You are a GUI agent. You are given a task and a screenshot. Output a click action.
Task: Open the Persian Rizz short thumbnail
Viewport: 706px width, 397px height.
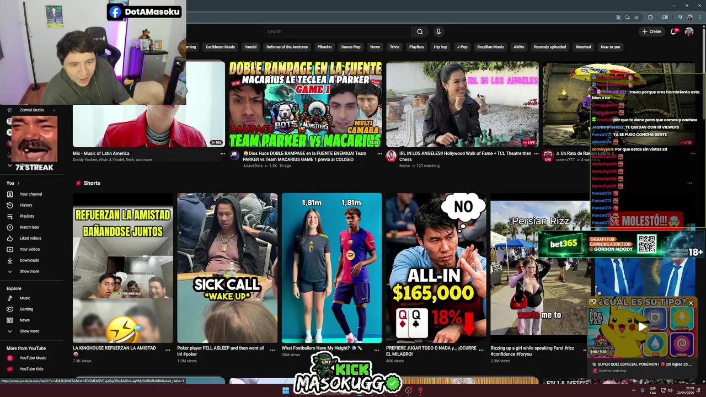(x=540, y=268)
